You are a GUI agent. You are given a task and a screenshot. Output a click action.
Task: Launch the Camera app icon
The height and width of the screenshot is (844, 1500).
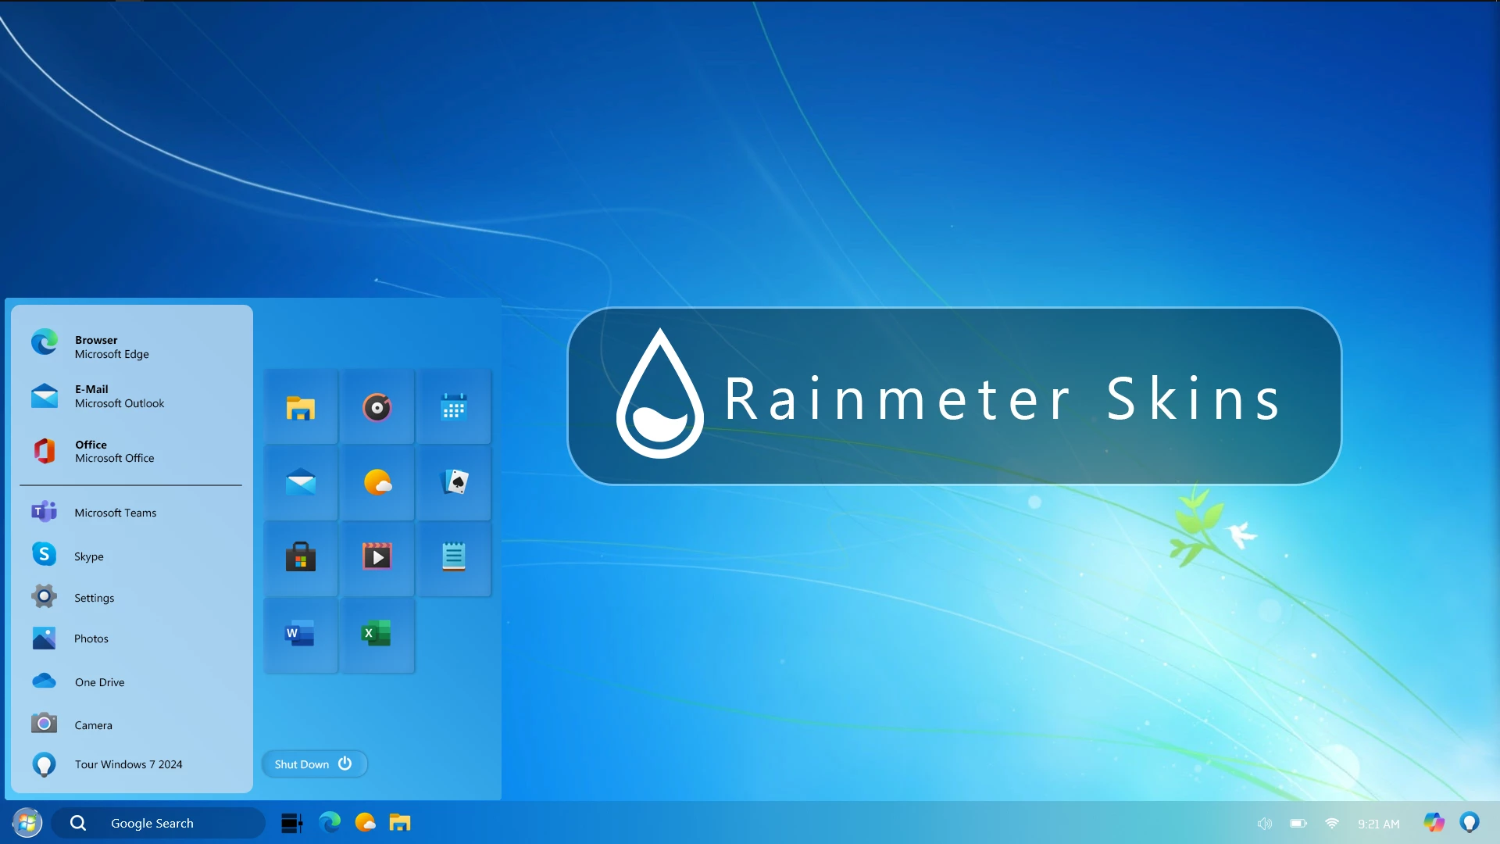click(x=45, y=724)
